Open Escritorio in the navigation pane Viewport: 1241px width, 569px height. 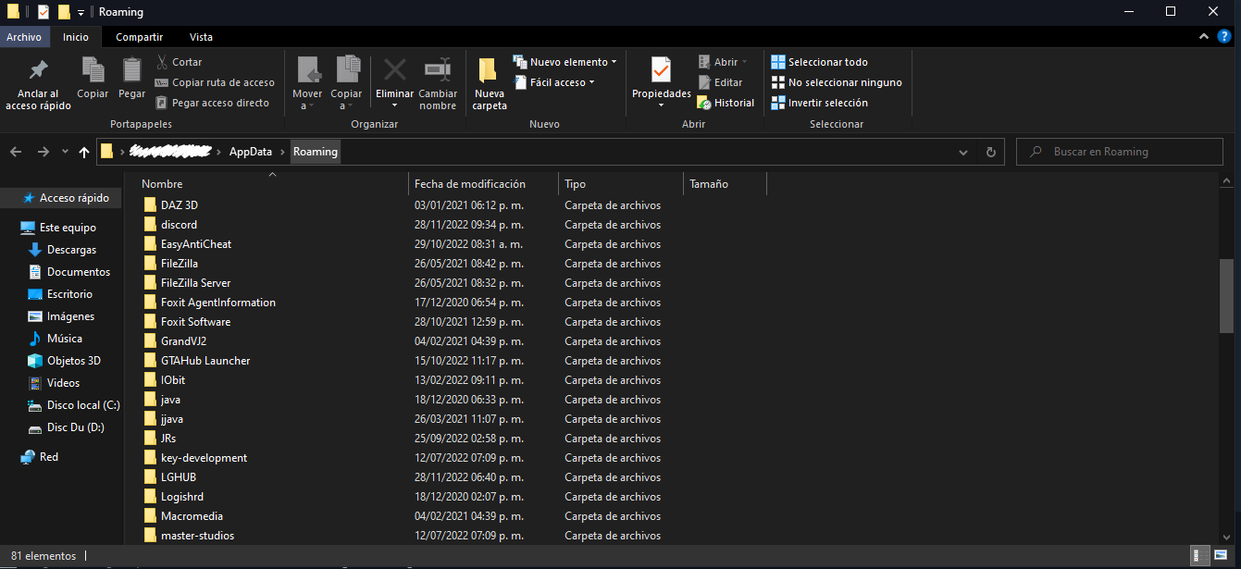69,294
